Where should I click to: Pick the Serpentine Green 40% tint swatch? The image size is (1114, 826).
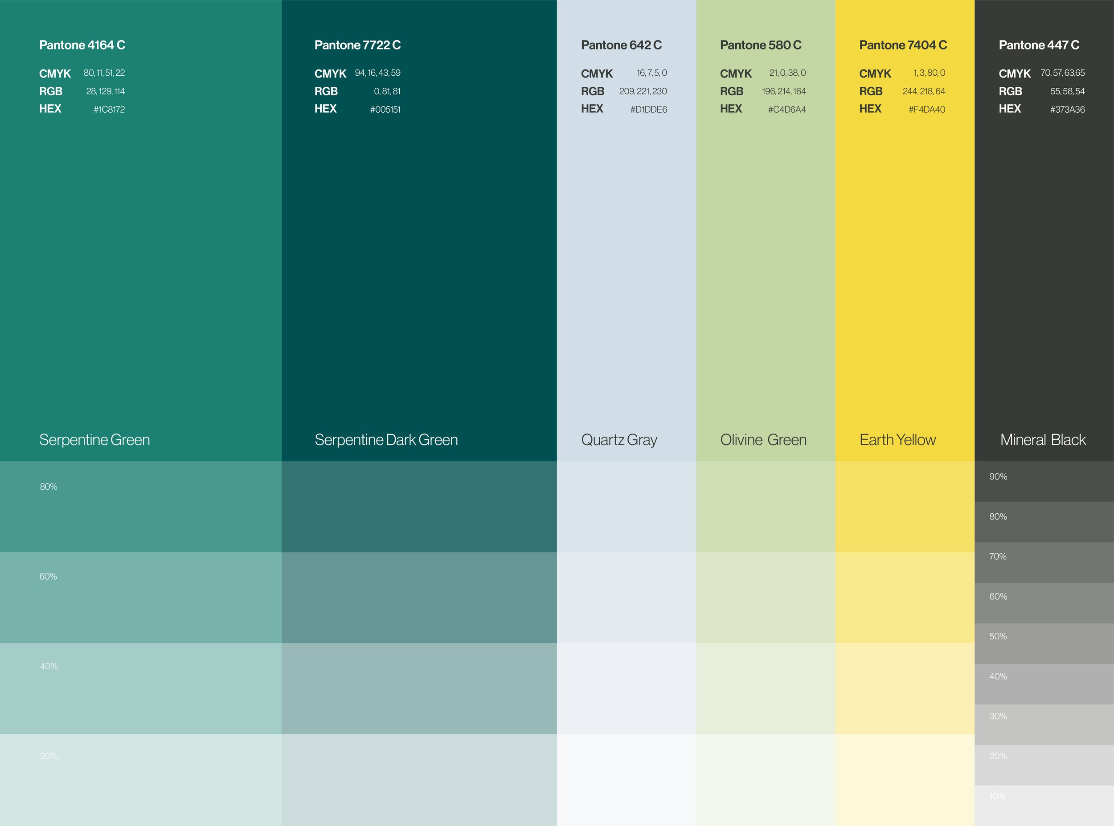click(x=140, y=688)
